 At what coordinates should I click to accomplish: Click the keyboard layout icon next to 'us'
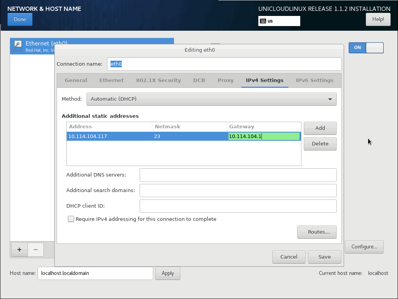coord(263,21)
